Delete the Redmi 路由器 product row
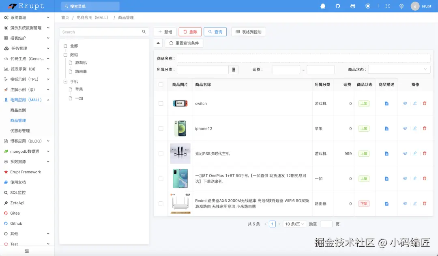The height and width of the screenshot is (256, 438). click(425, 204)
